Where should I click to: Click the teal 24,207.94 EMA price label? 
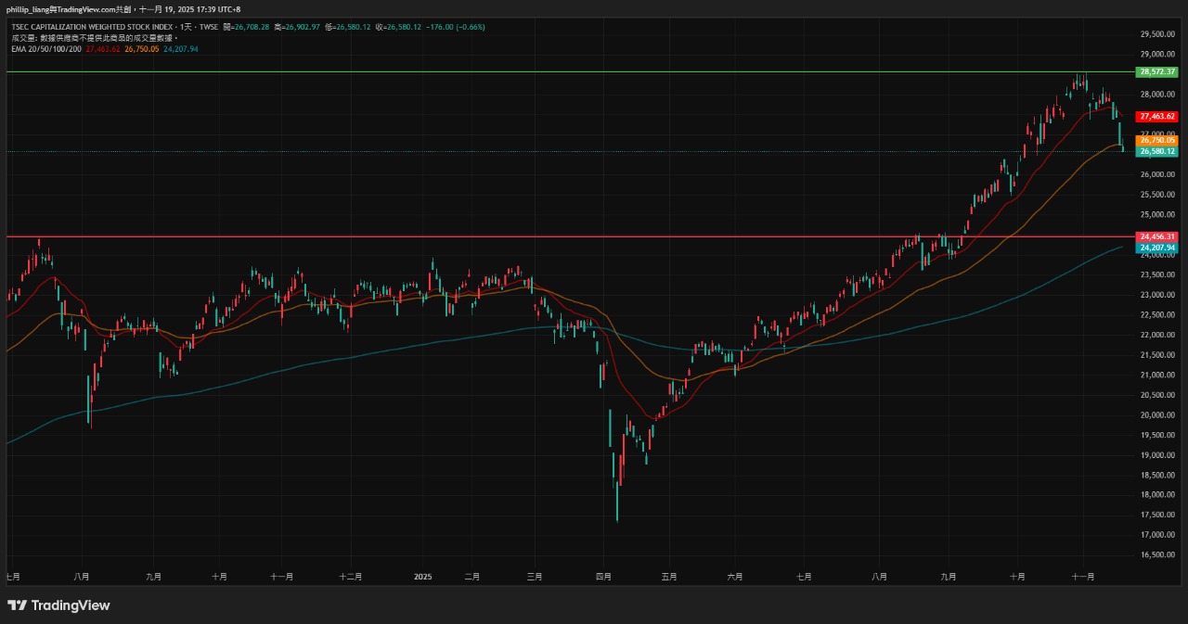pos(1156,248)
